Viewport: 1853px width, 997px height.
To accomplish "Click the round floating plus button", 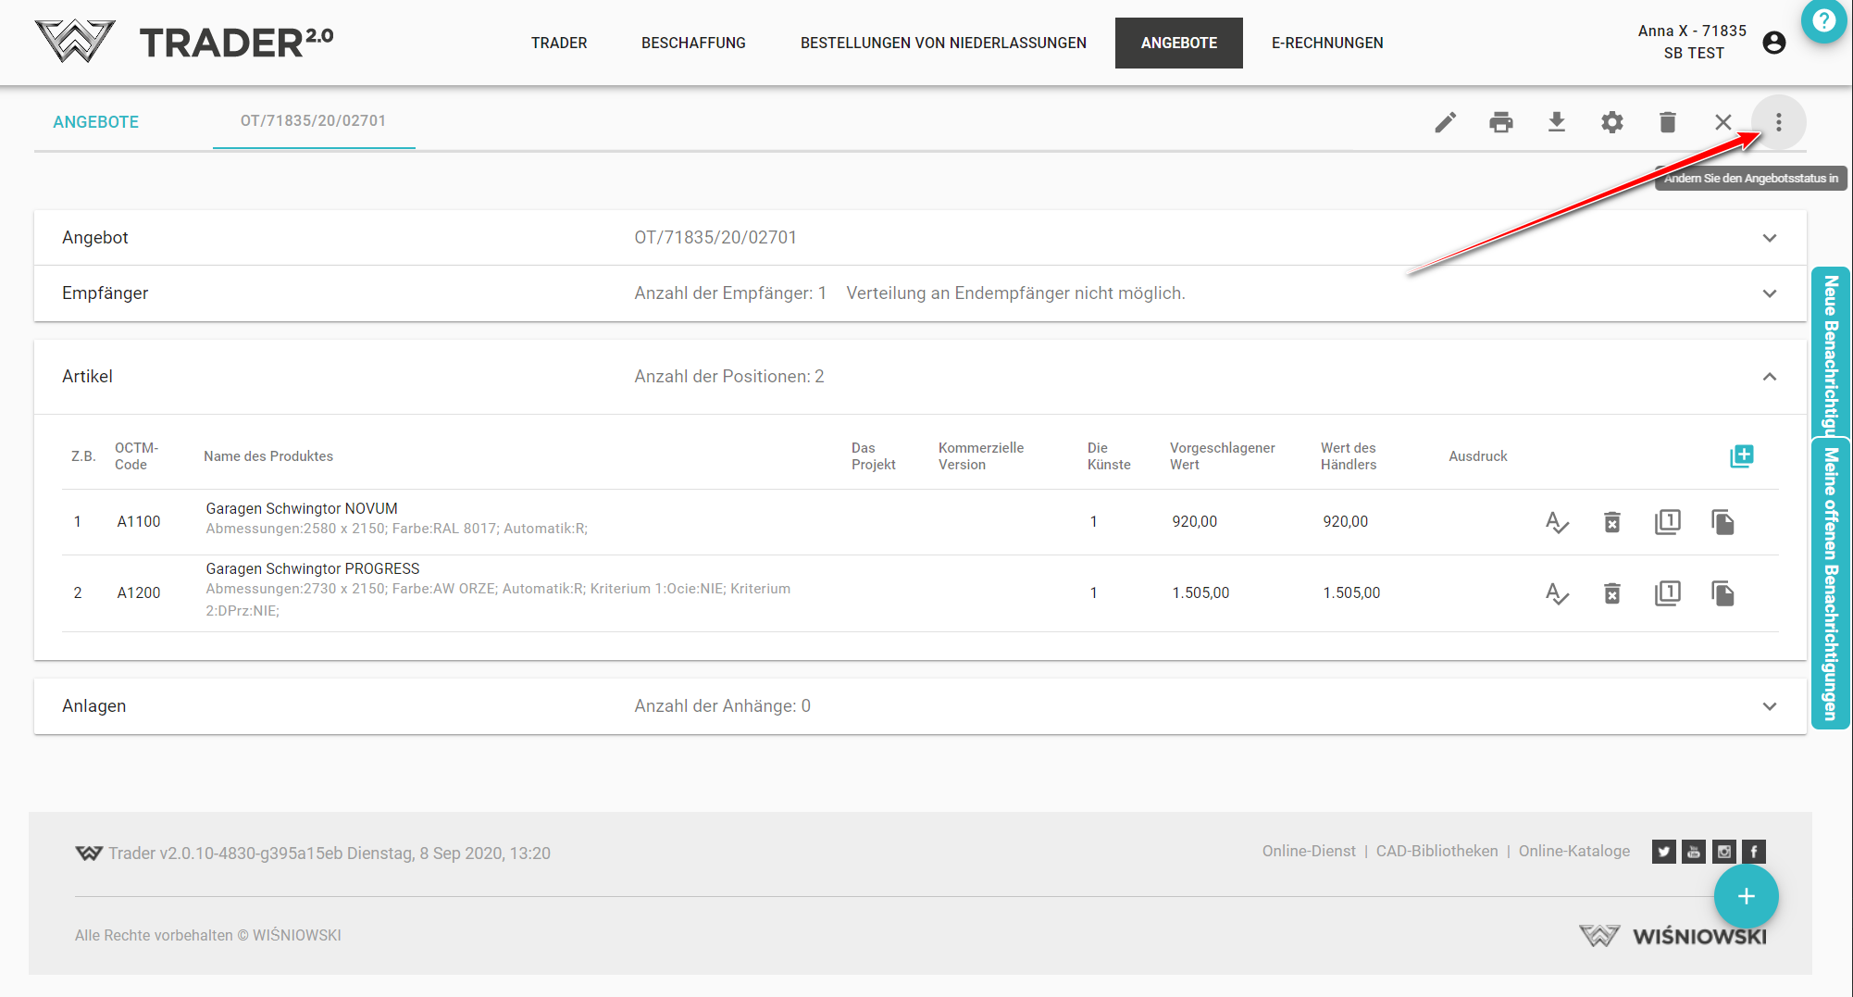I will (1745, 896).
